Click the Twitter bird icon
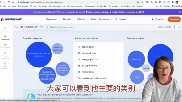Viewport: 182px width, 102px height. pyautogui.click(x=79, y=72)
